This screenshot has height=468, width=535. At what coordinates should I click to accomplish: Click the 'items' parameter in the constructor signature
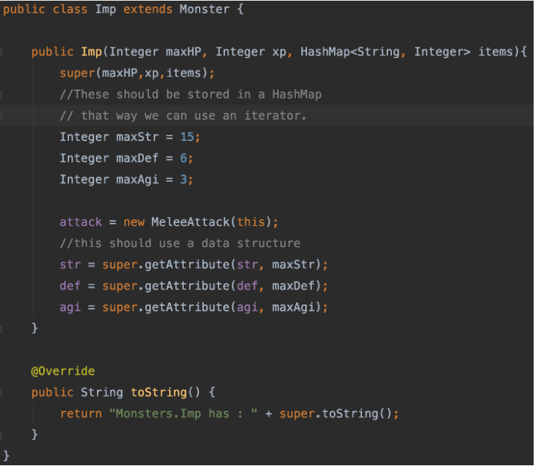[495, 52]
